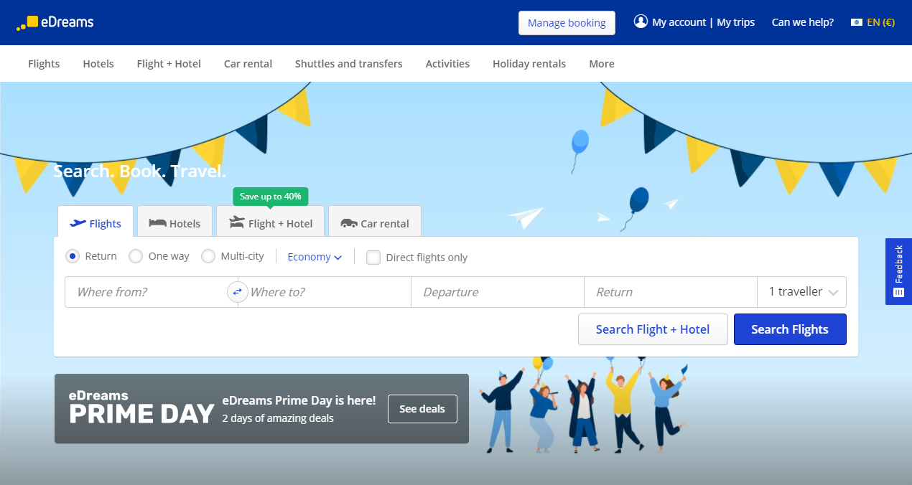912x485 pixels.
Task: Switch to the Car rental search tab
Action: click(x=374, y=222)
